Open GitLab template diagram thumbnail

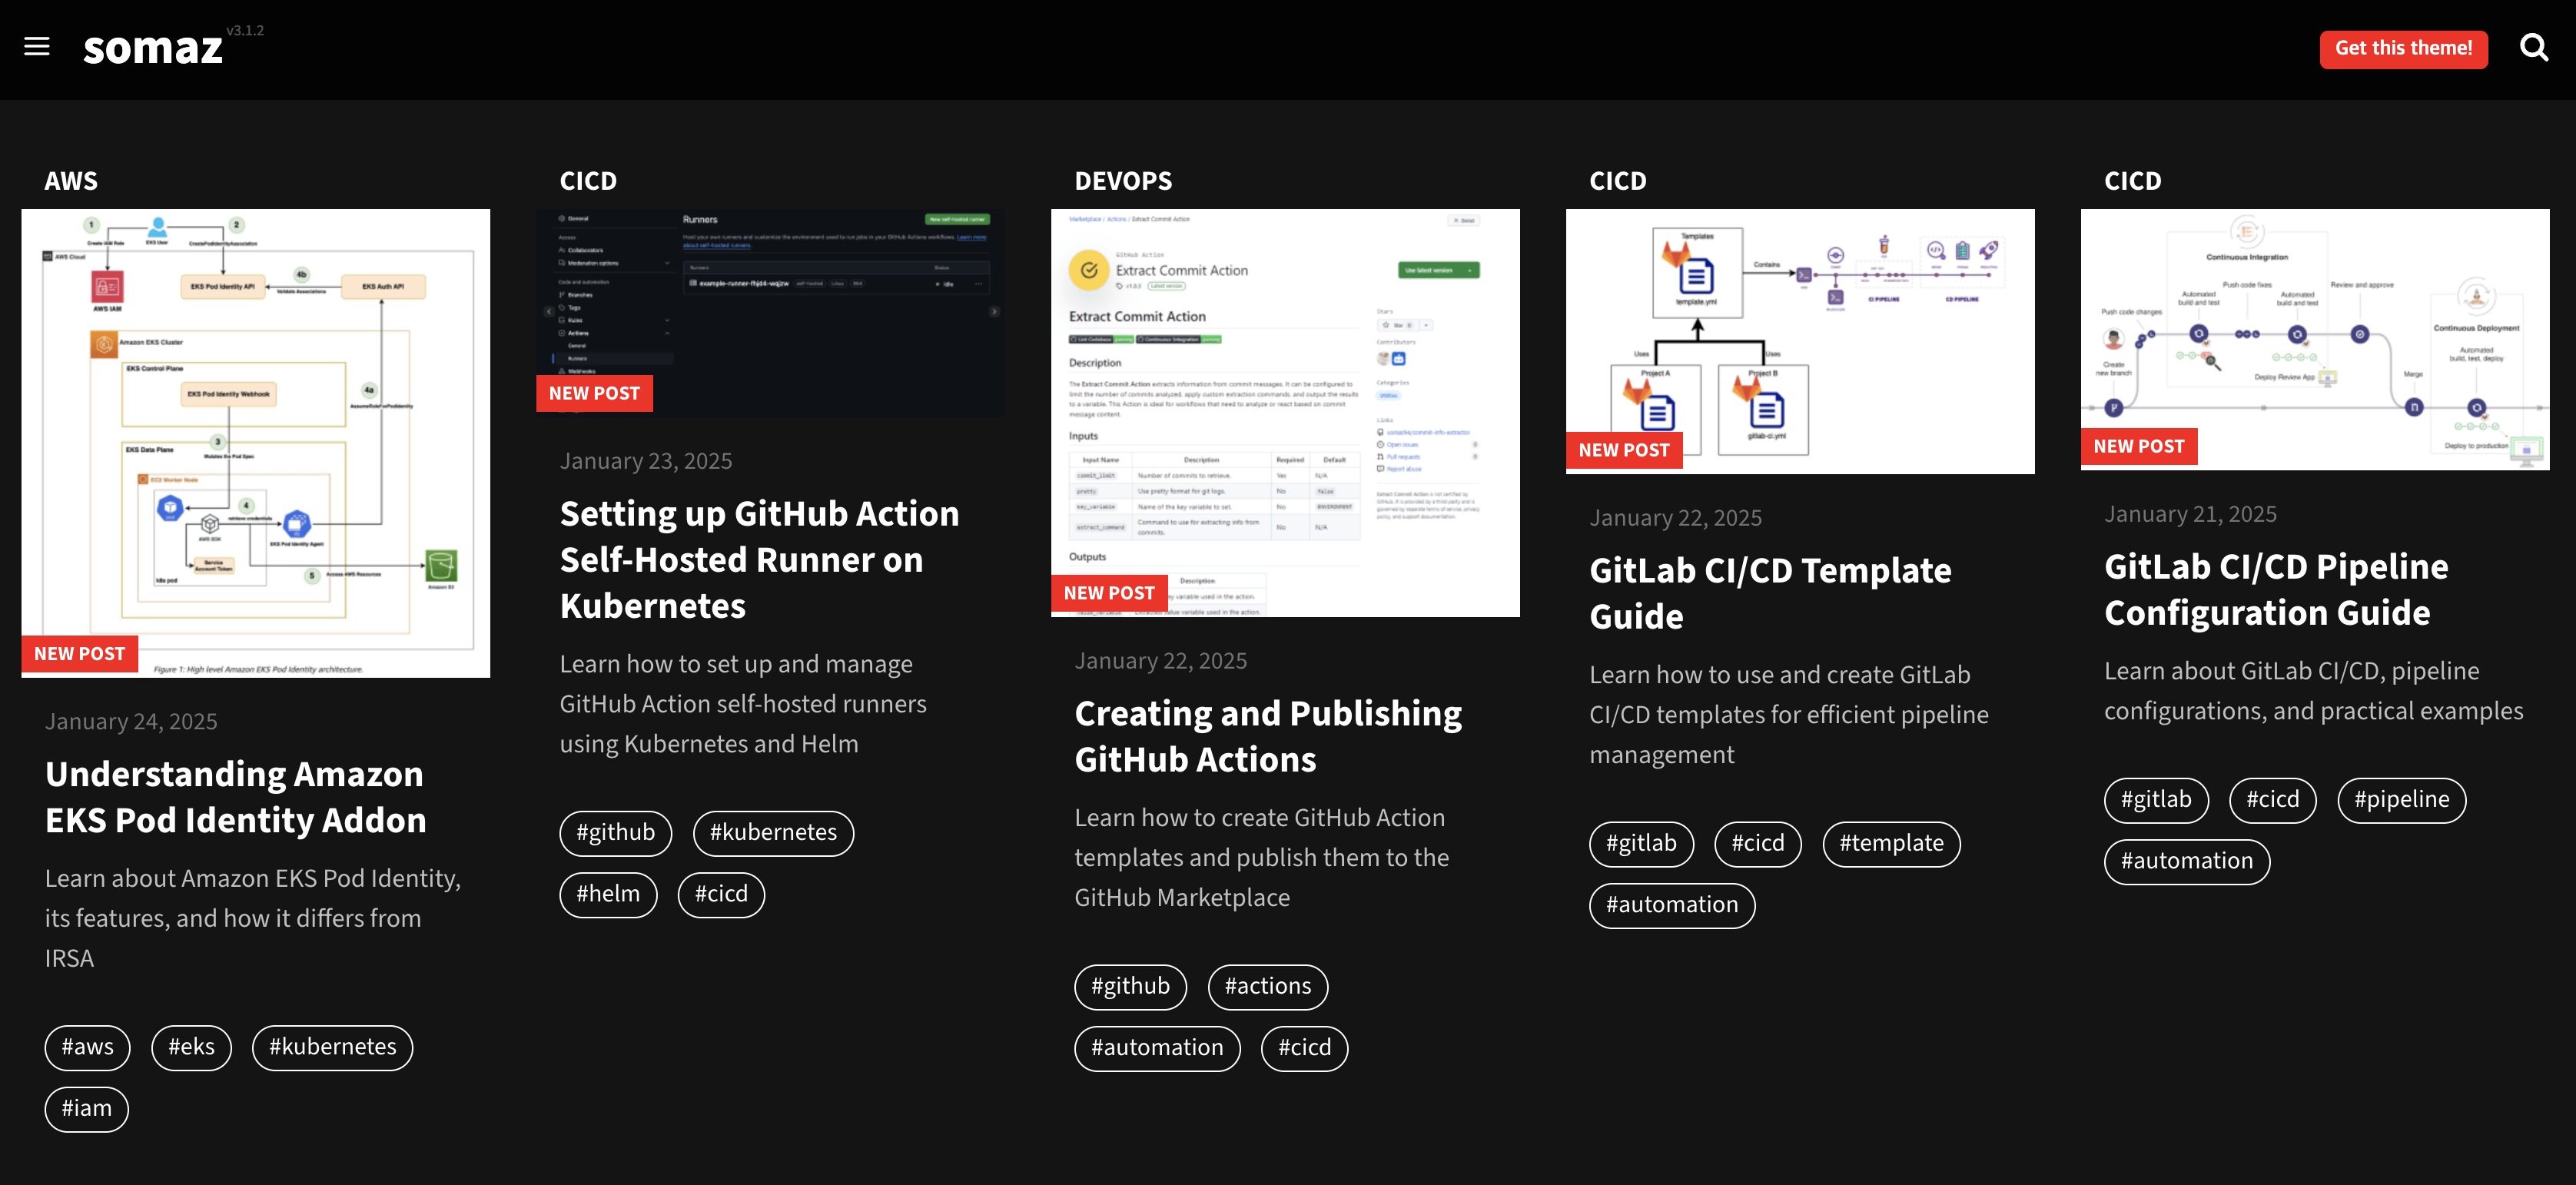click(x=1799, y=341)
